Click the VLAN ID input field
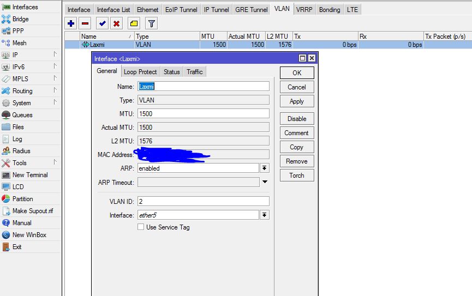This screenshot has width=472, height=296. tap(204, 201)
